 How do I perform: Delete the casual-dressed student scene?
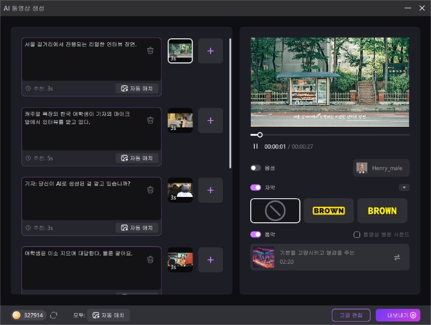[x=150, y=120]
